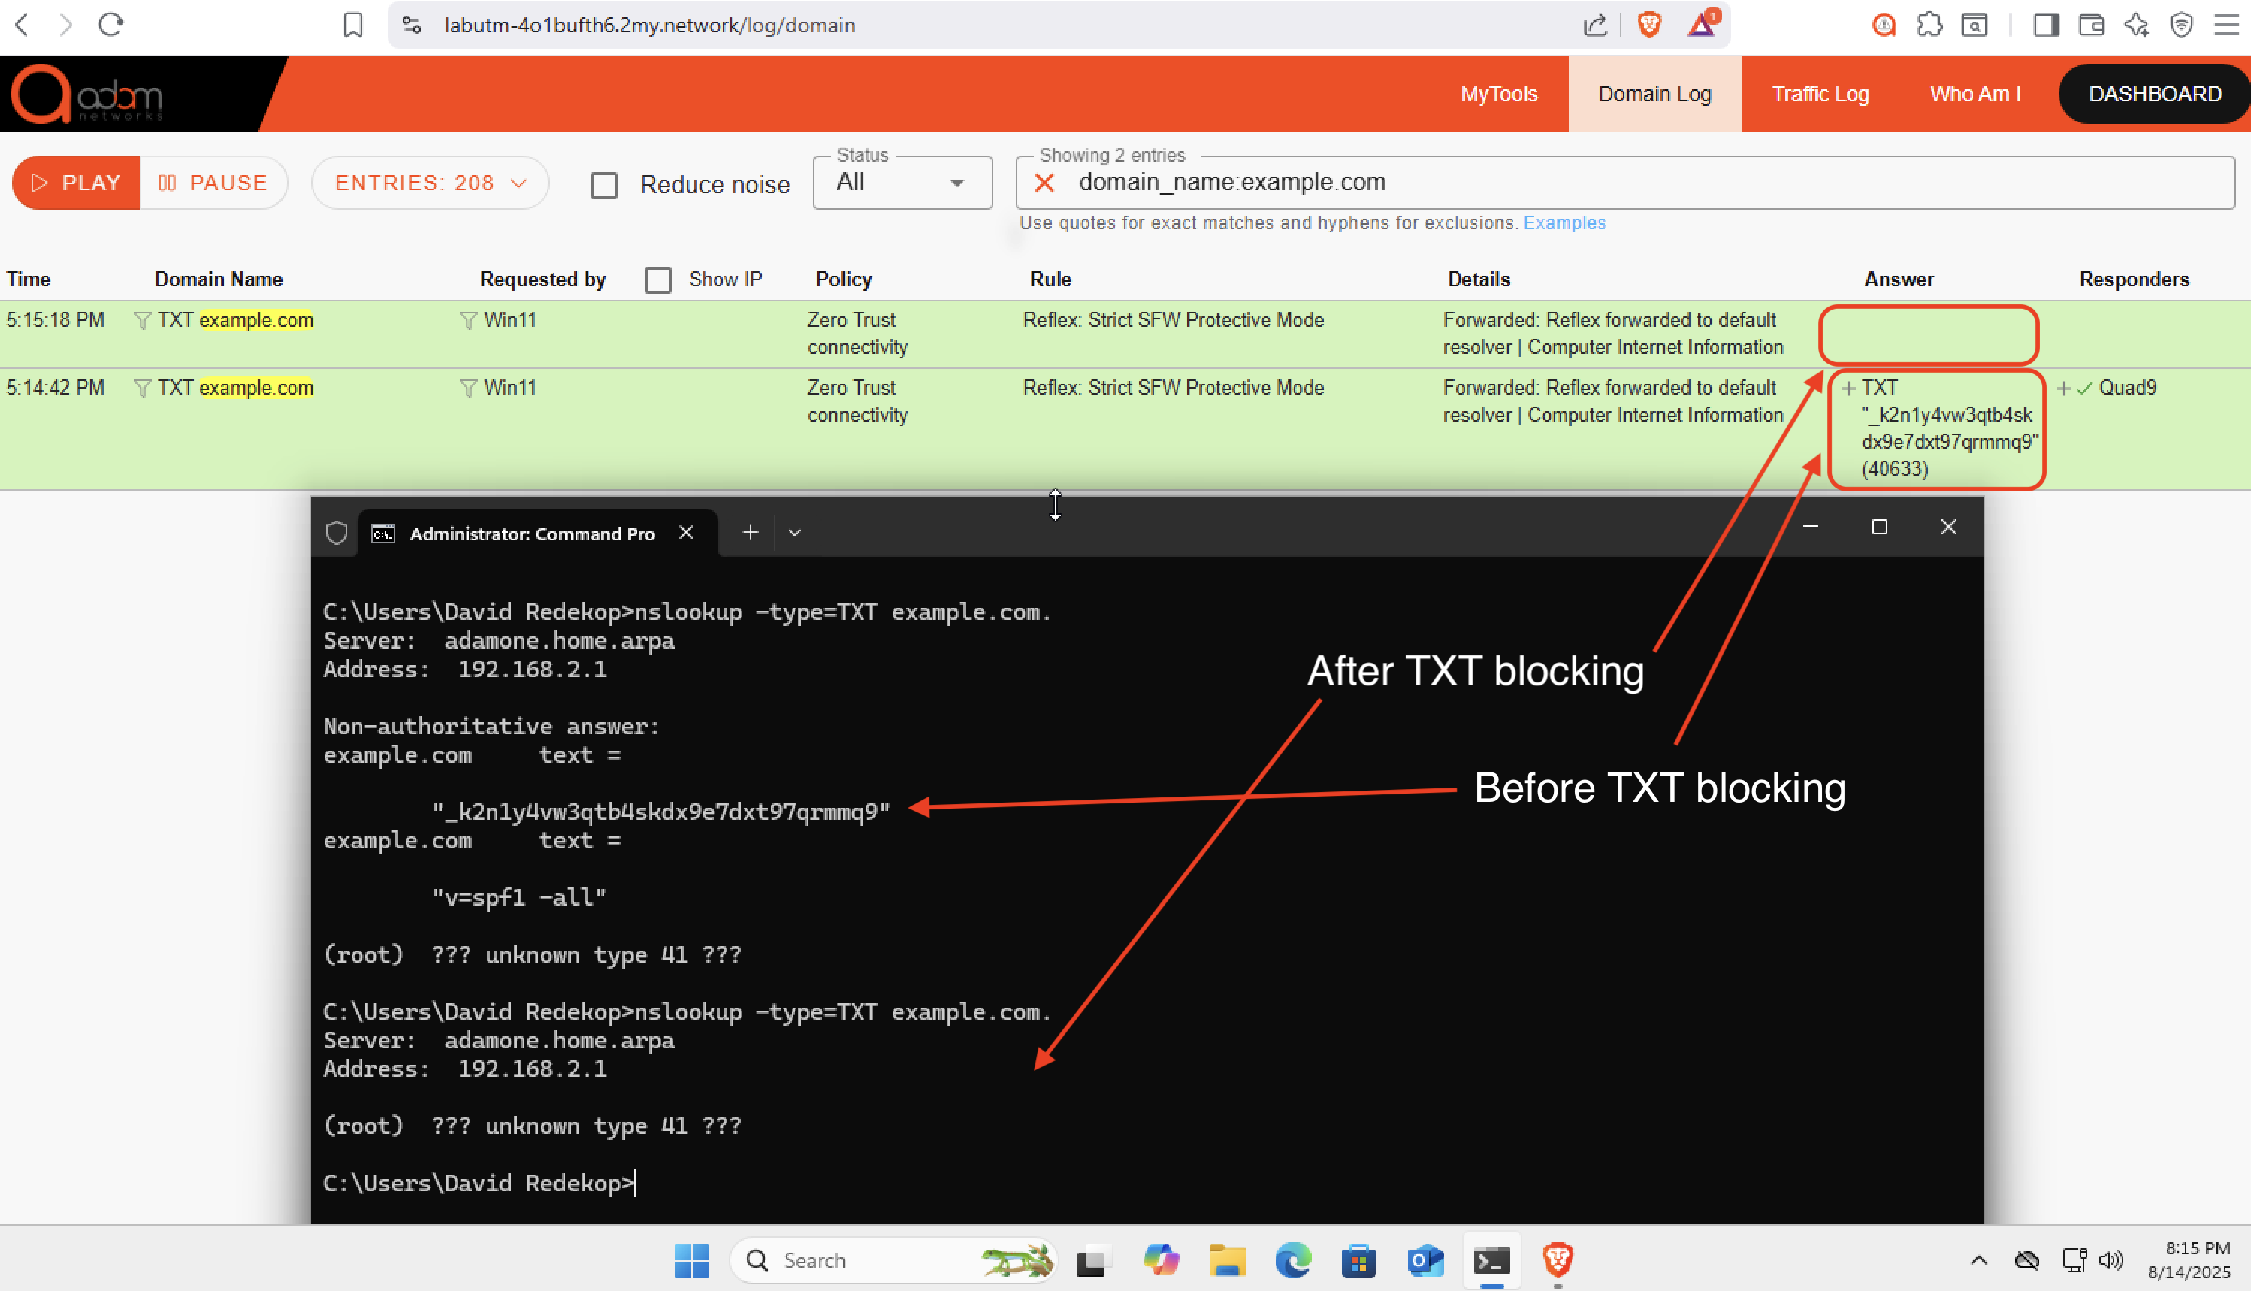Filter by domain on 5:15:18 PM row
Image resolution: width=2251 pixels, height=1291 pixels.
click(142, 320)
